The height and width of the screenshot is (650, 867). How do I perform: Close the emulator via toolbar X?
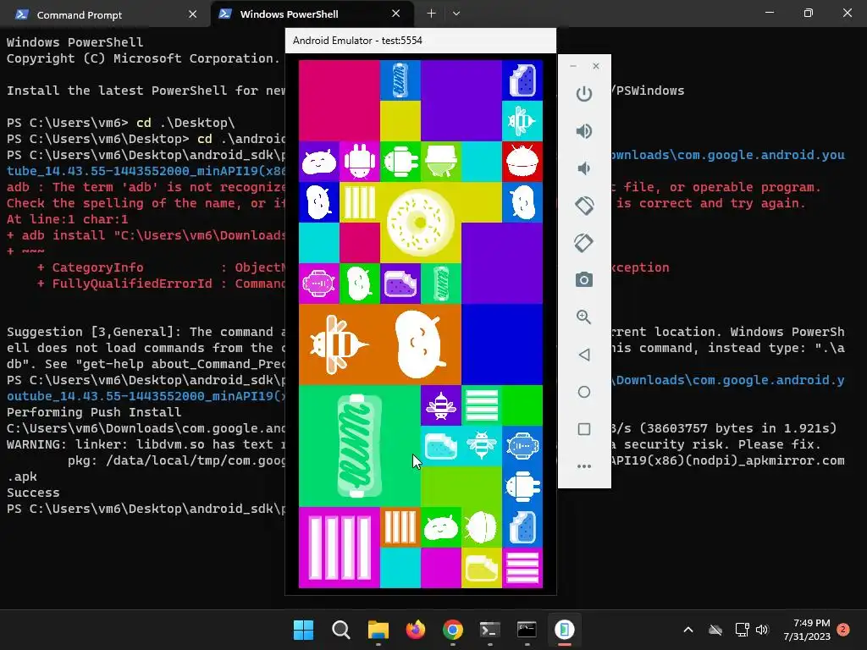point(595,66)
